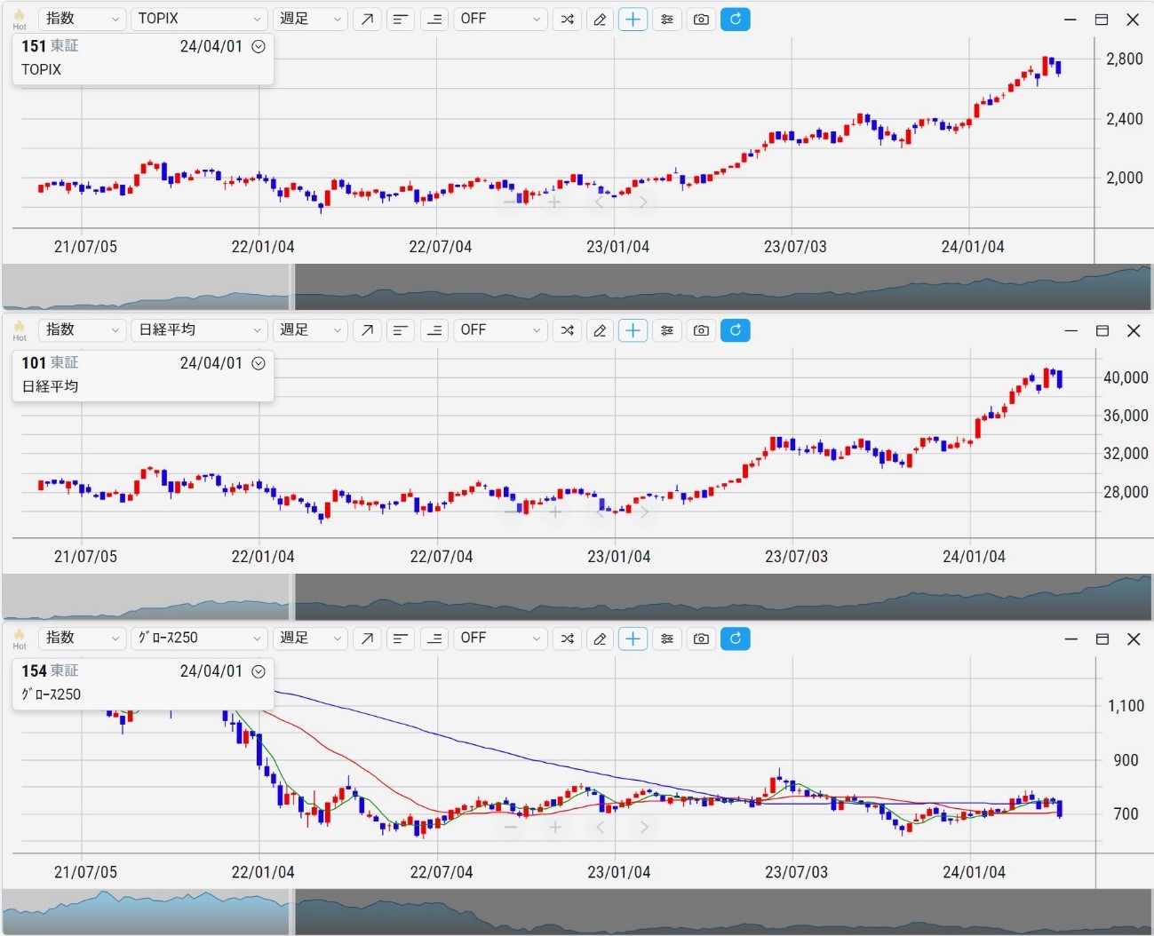Click the shuffle icon in TOPIX toolbar
This screenshot has width=1154, height=936.
(567, 19)
